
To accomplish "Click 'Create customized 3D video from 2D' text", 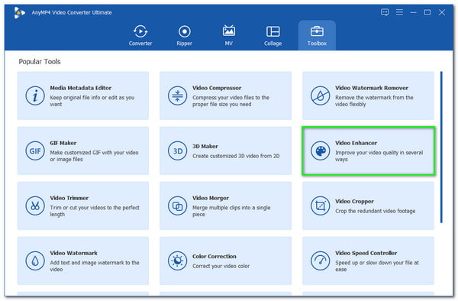I will (236, 156).
